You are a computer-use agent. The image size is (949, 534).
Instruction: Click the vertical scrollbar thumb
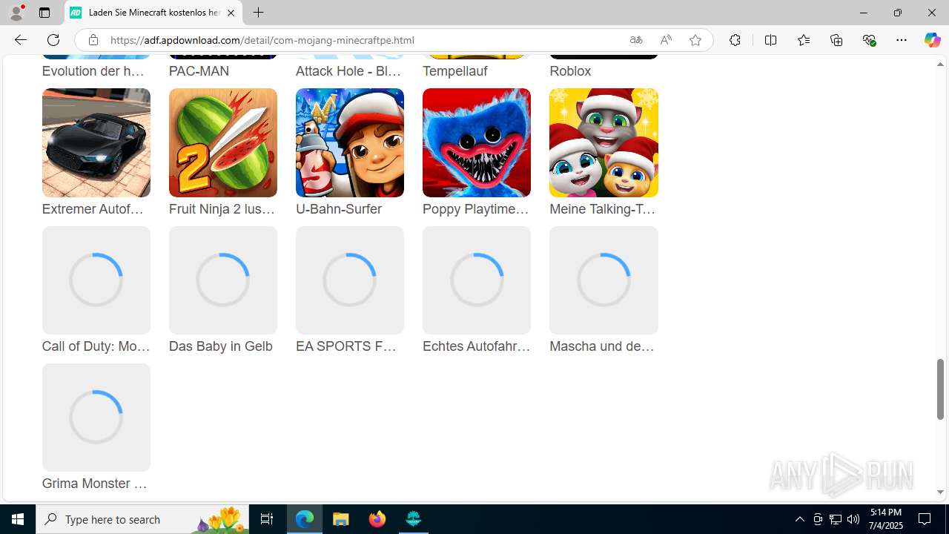(940, 389)
